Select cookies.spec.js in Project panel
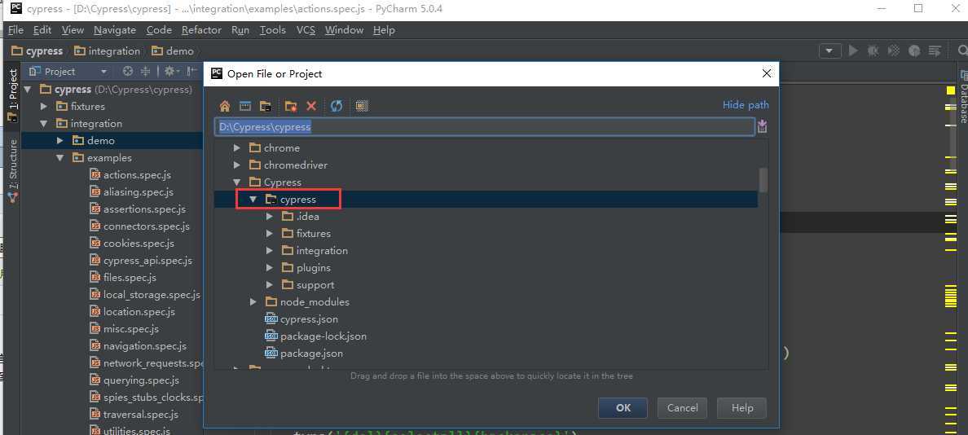 pyautogui.click(x=131, y=244)
